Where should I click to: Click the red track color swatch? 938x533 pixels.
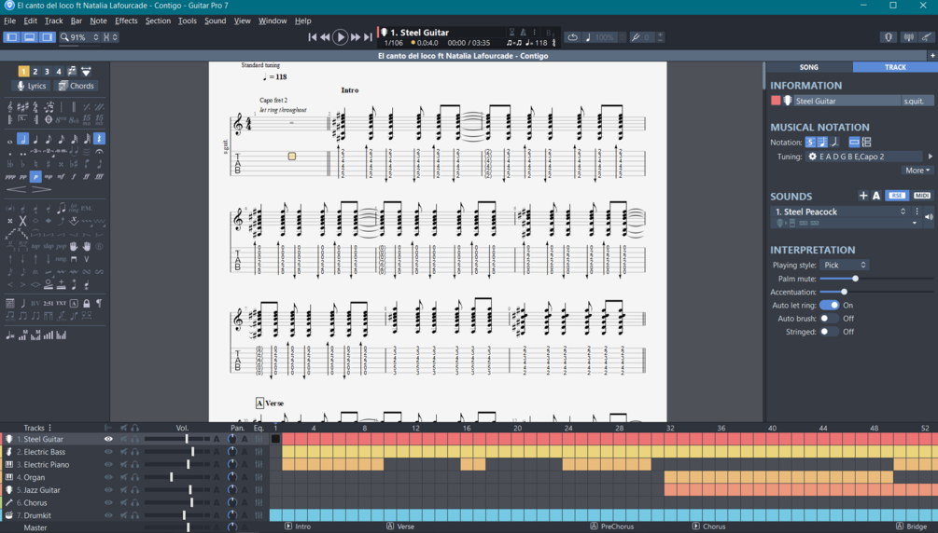[x=776, y=101]
